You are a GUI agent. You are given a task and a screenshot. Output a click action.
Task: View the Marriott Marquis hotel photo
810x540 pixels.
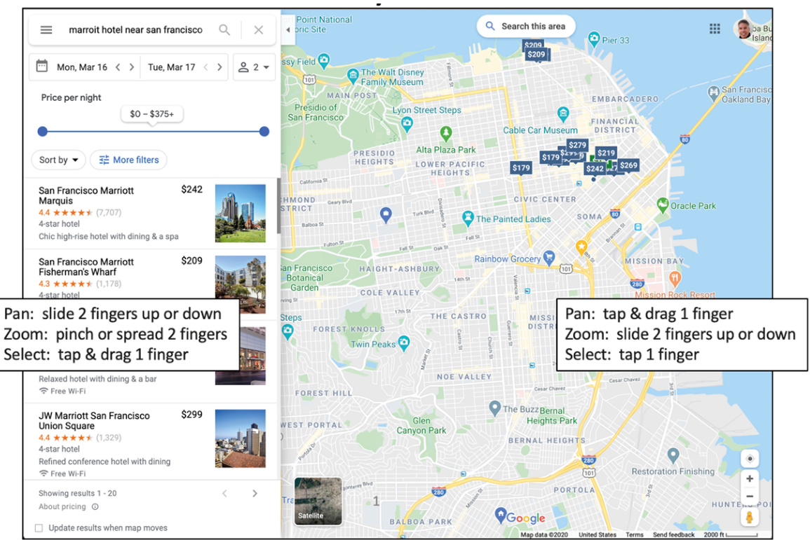241,213
